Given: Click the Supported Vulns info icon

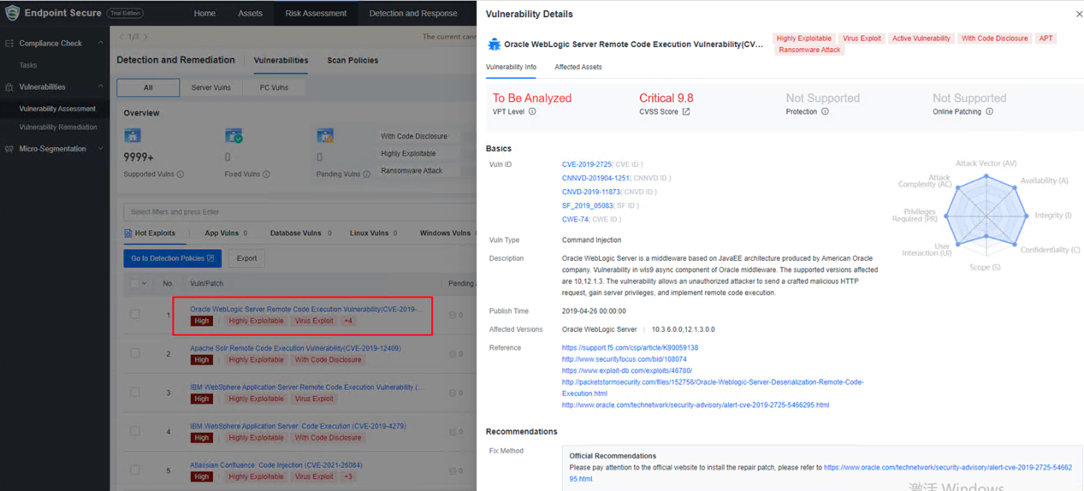Looking at the screenshot, I should tap(181, 175).
